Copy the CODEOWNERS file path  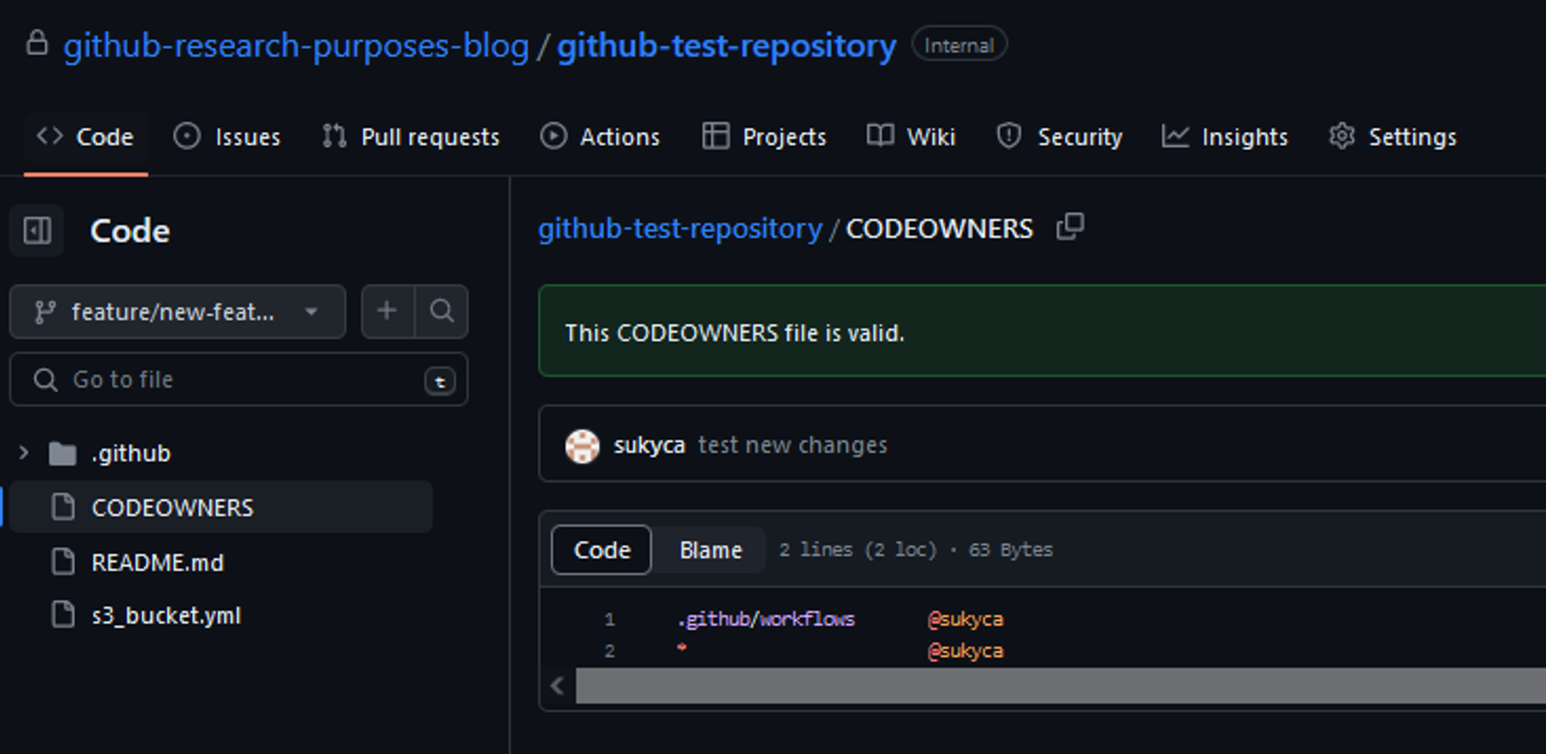tap(1069, 228)
